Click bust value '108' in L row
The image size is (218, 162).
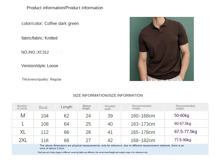[x=45, y=124]
